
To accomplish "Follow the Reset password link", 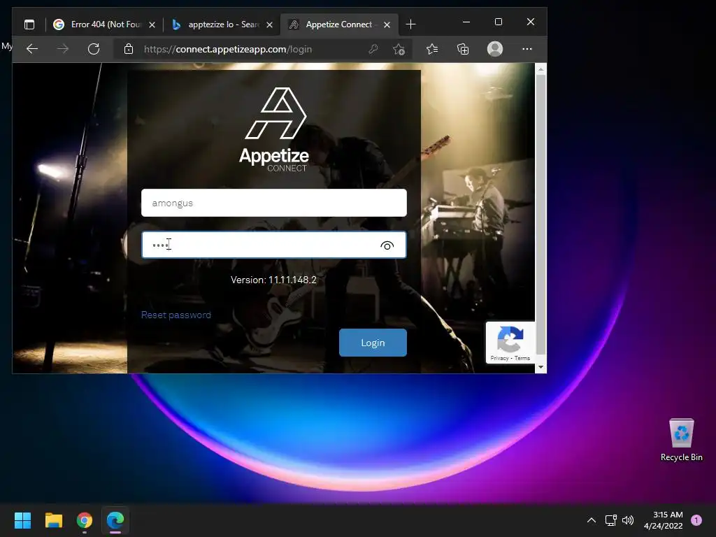I will point(176,315).
